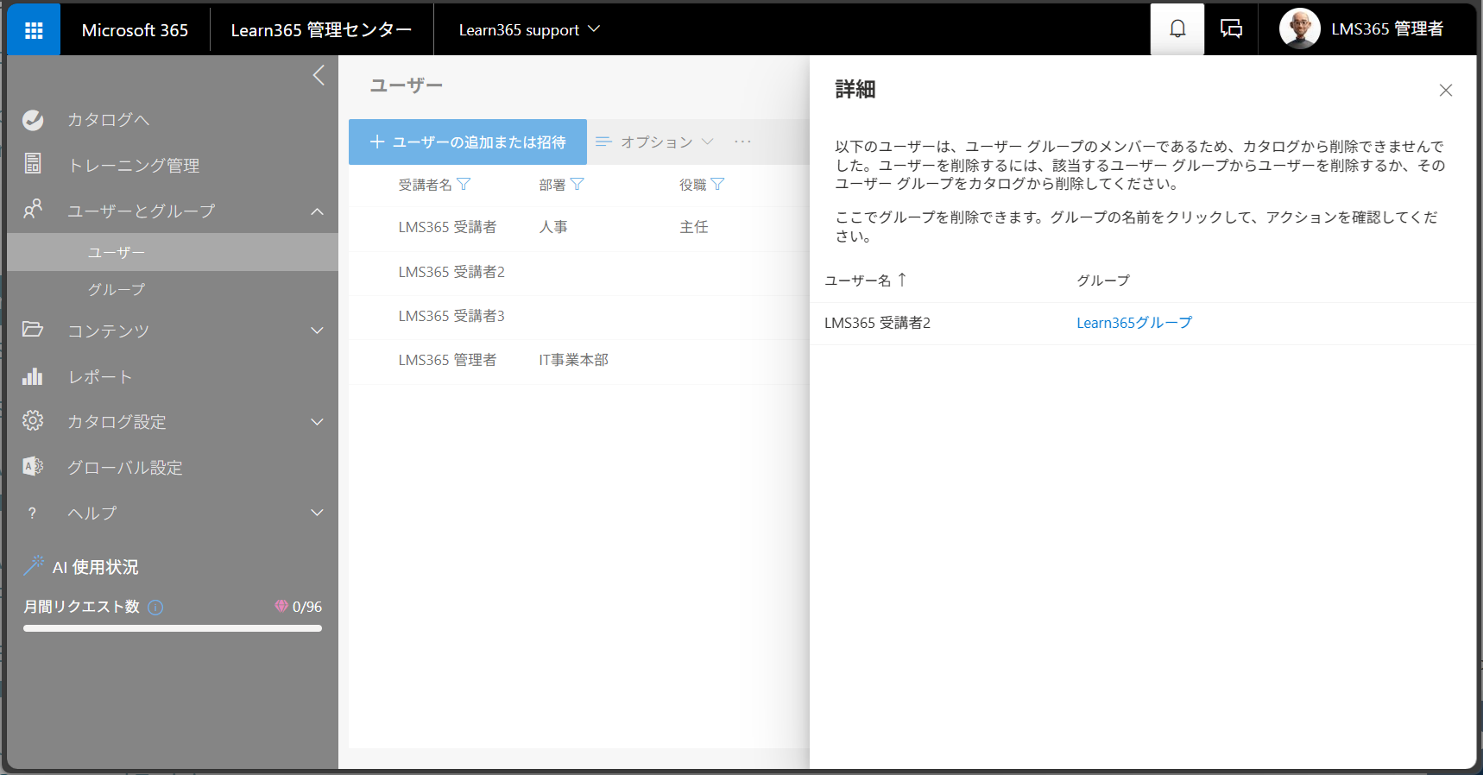Click the コンテンツ folder icon
The image size is (1483, 775).
tap(33, 330)
